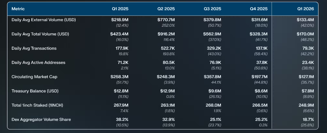This screenshot has width=327, height=133.
Task: Click the Daily Avg Total Volume (USD) label
Action: pyautogui.click(x=40, y=34)
